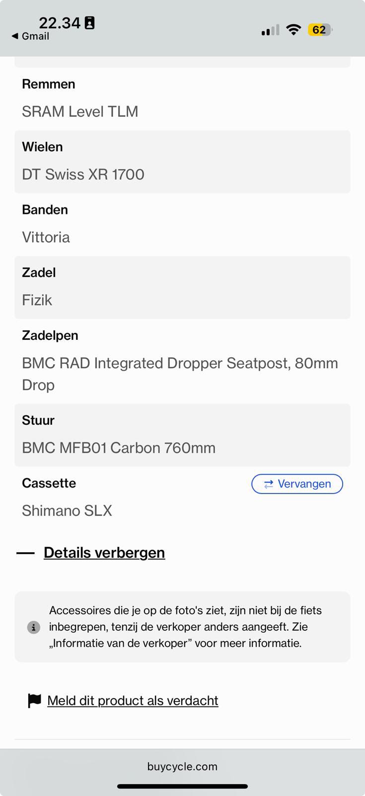Tap the Remmen SRAM Level TLM entry

[x=182, y=99]
